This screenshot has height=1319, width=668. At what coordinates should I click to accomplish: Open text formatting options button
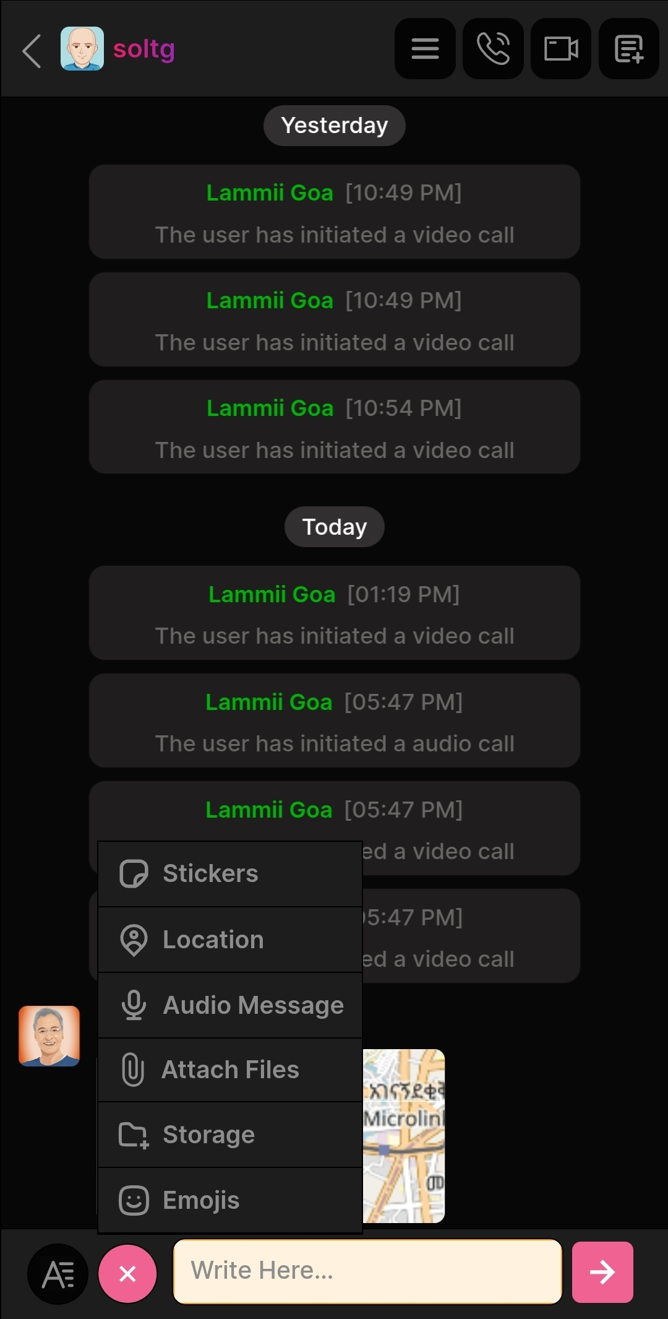pyautogui.click(x=58, y=1274)
